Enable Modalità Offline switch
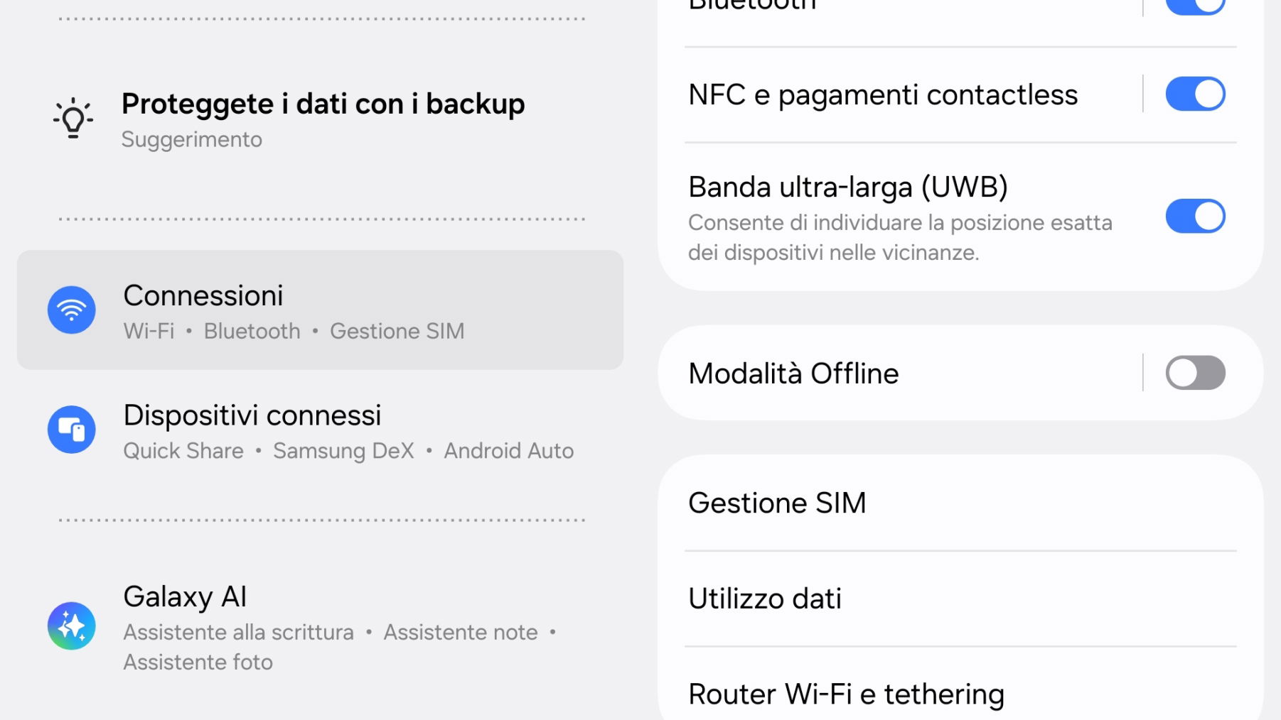Screen dimensions: 1281x720 1195,373
